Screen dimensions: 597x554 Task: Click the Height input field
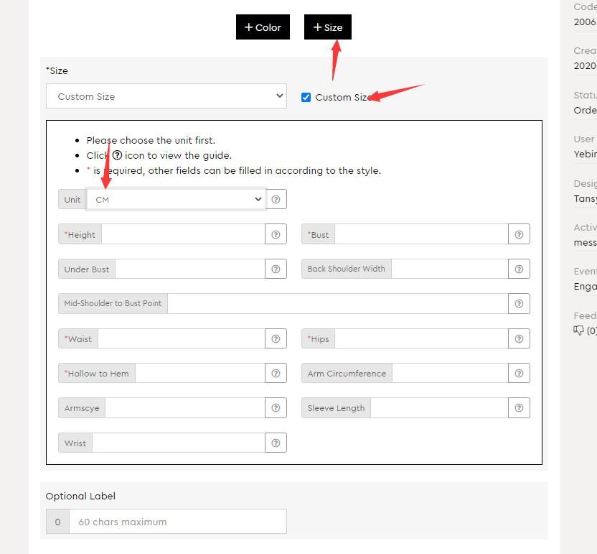click(x=183, y=234)
